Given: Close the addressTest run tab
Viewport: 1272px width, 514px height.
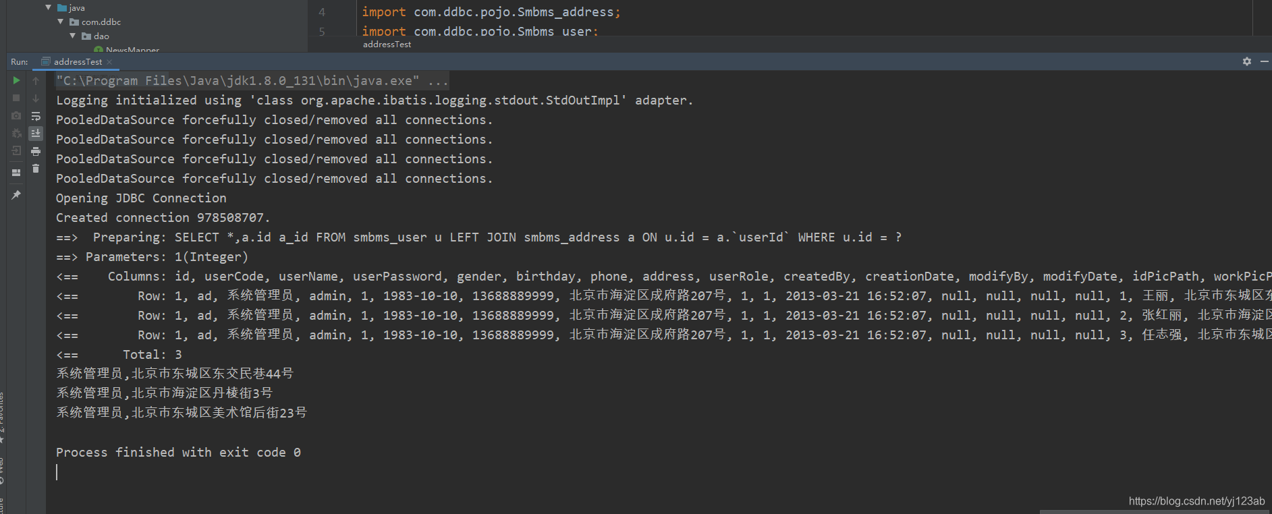Looking at the screenshot, I should pyautogui.click(x=109, y=62).
